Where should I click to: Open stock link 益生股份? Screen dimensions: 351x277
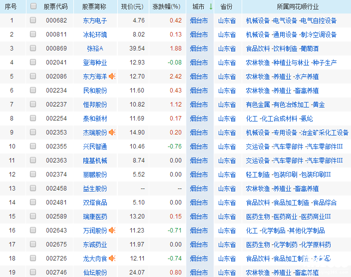[x=95, y=188]
